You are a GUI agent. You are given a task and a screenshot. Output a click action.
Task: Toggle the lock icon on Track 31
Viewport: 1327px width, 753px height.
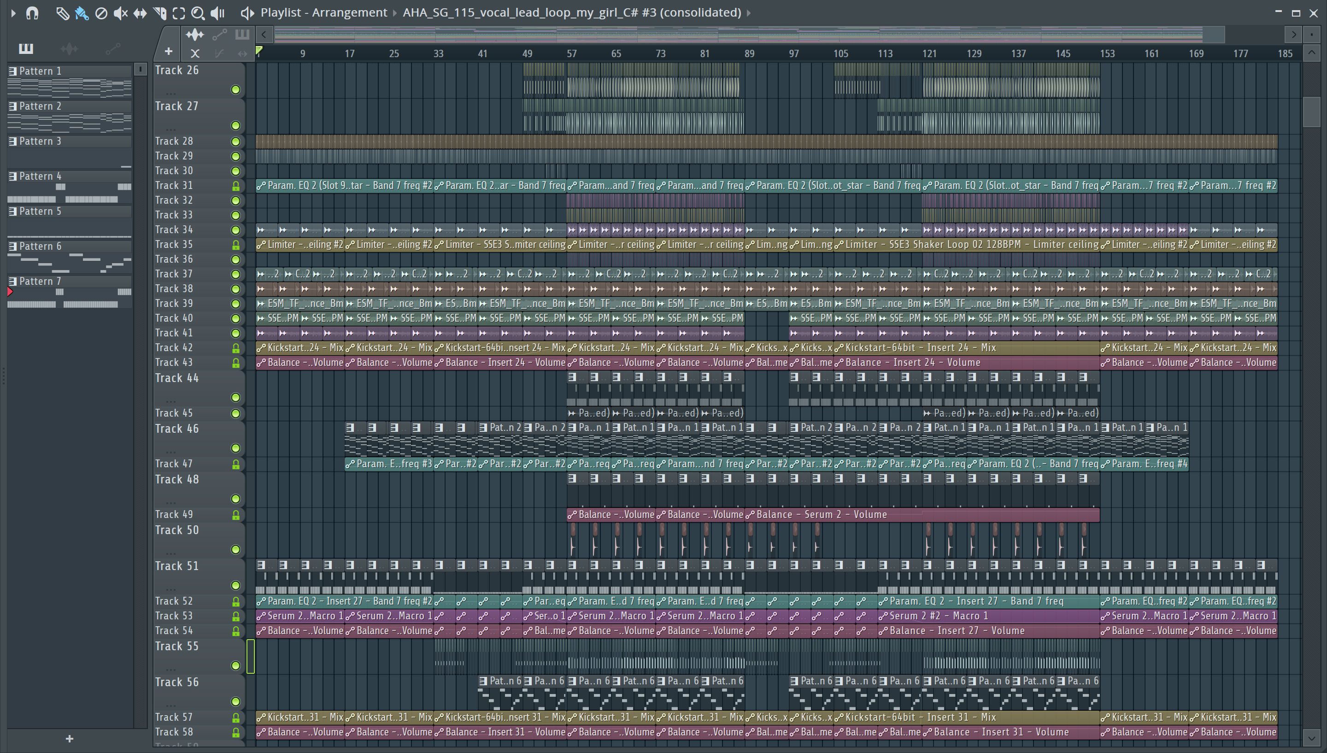coord(236,186)
